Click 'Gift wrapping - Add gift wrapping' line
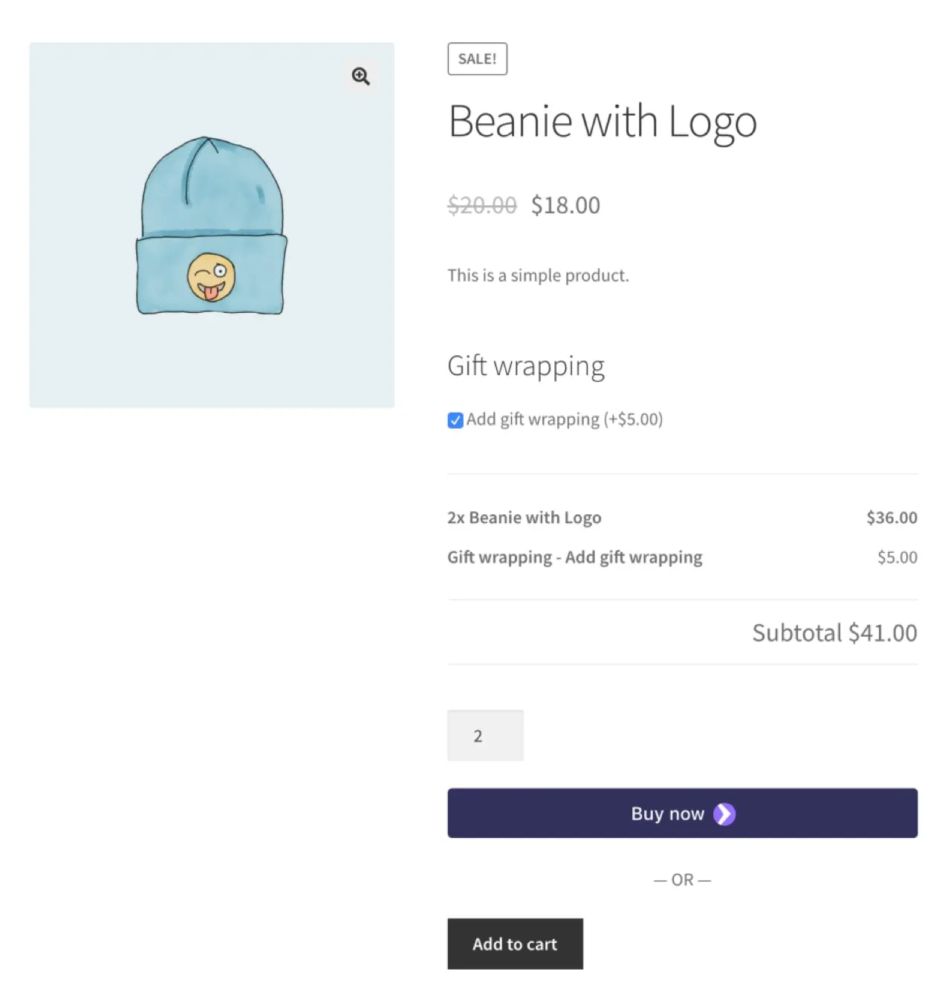The width and height of the screenshot is (945, 1003). click(574, 557)
